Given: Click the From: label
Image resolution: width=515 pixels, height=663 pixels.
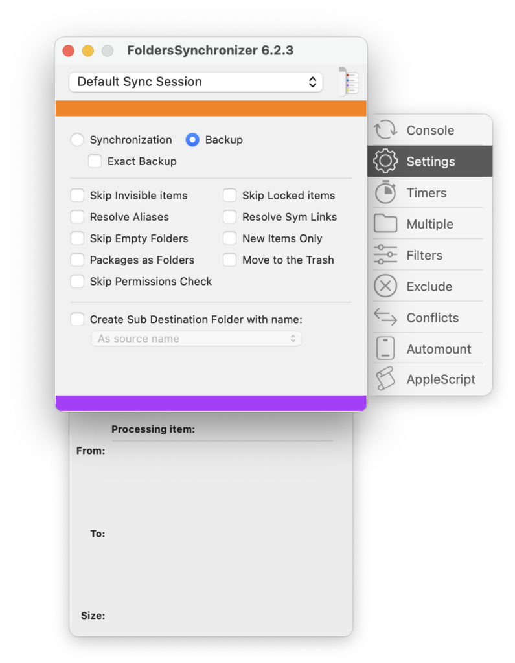Looking at the screenshot, I should (91, 451).
